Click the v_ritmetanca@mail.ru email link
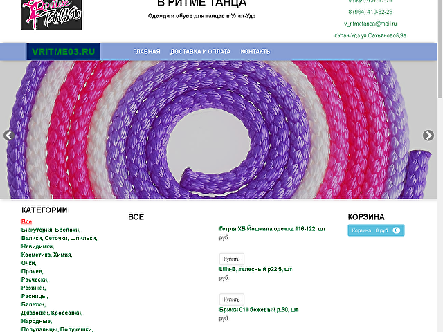This screenshot has width=443, height=332. pos(370,24)
